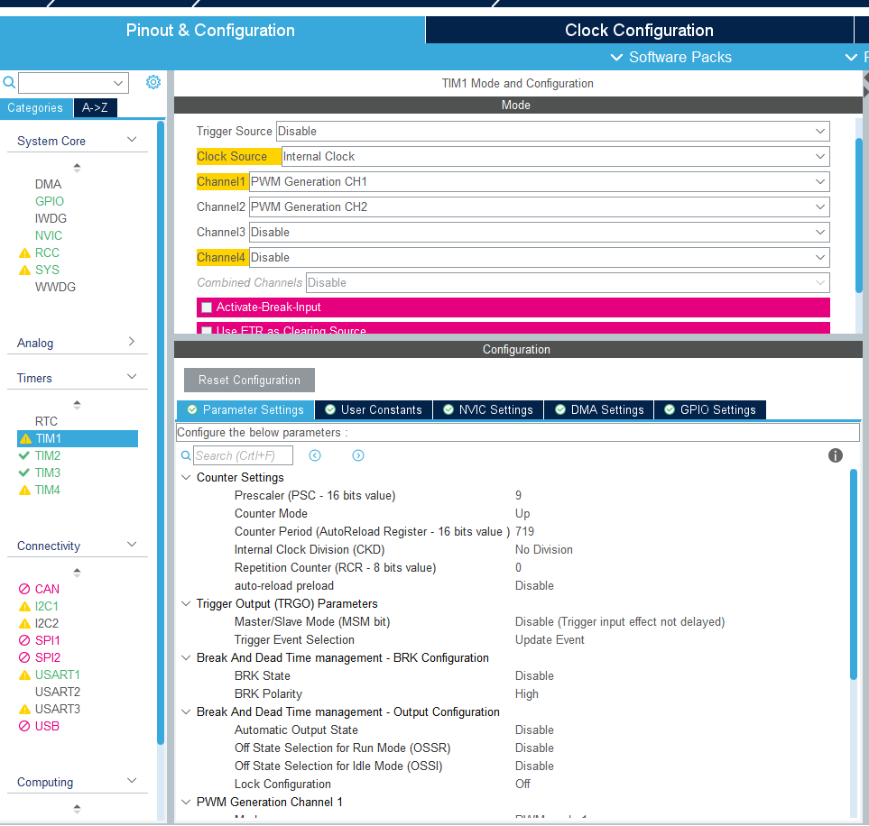Expand the Analog category
Screen dimensions: 869x826
point(132,341)
